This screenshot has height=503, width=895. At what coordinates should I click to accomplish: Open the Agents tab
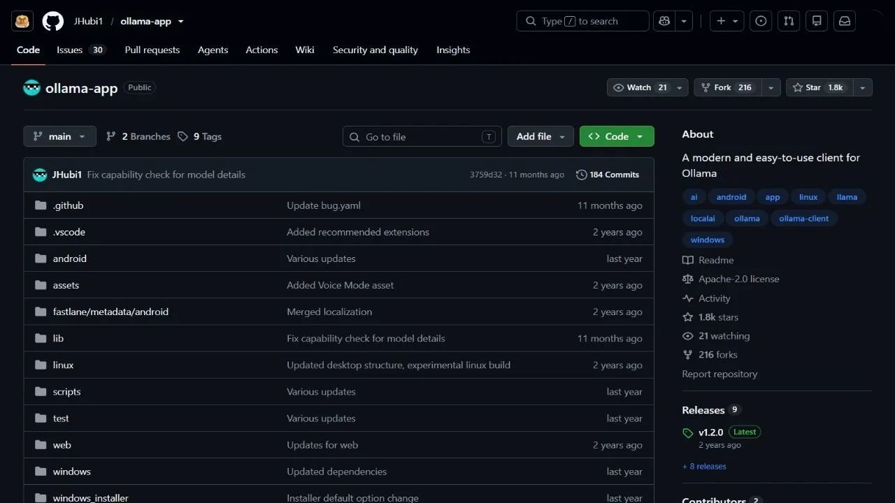[x=213, y=50]
